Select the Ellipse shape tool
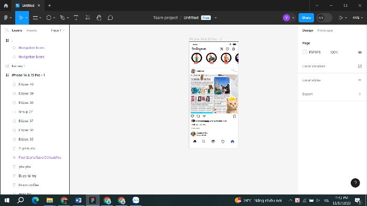Viewport: 367px width, 206px height. click(49, 17)
